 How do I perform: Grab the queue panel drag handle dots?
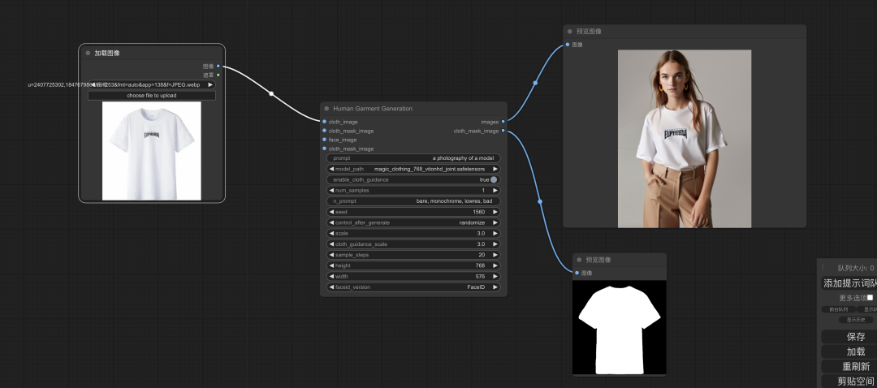[x=823, y=268]
